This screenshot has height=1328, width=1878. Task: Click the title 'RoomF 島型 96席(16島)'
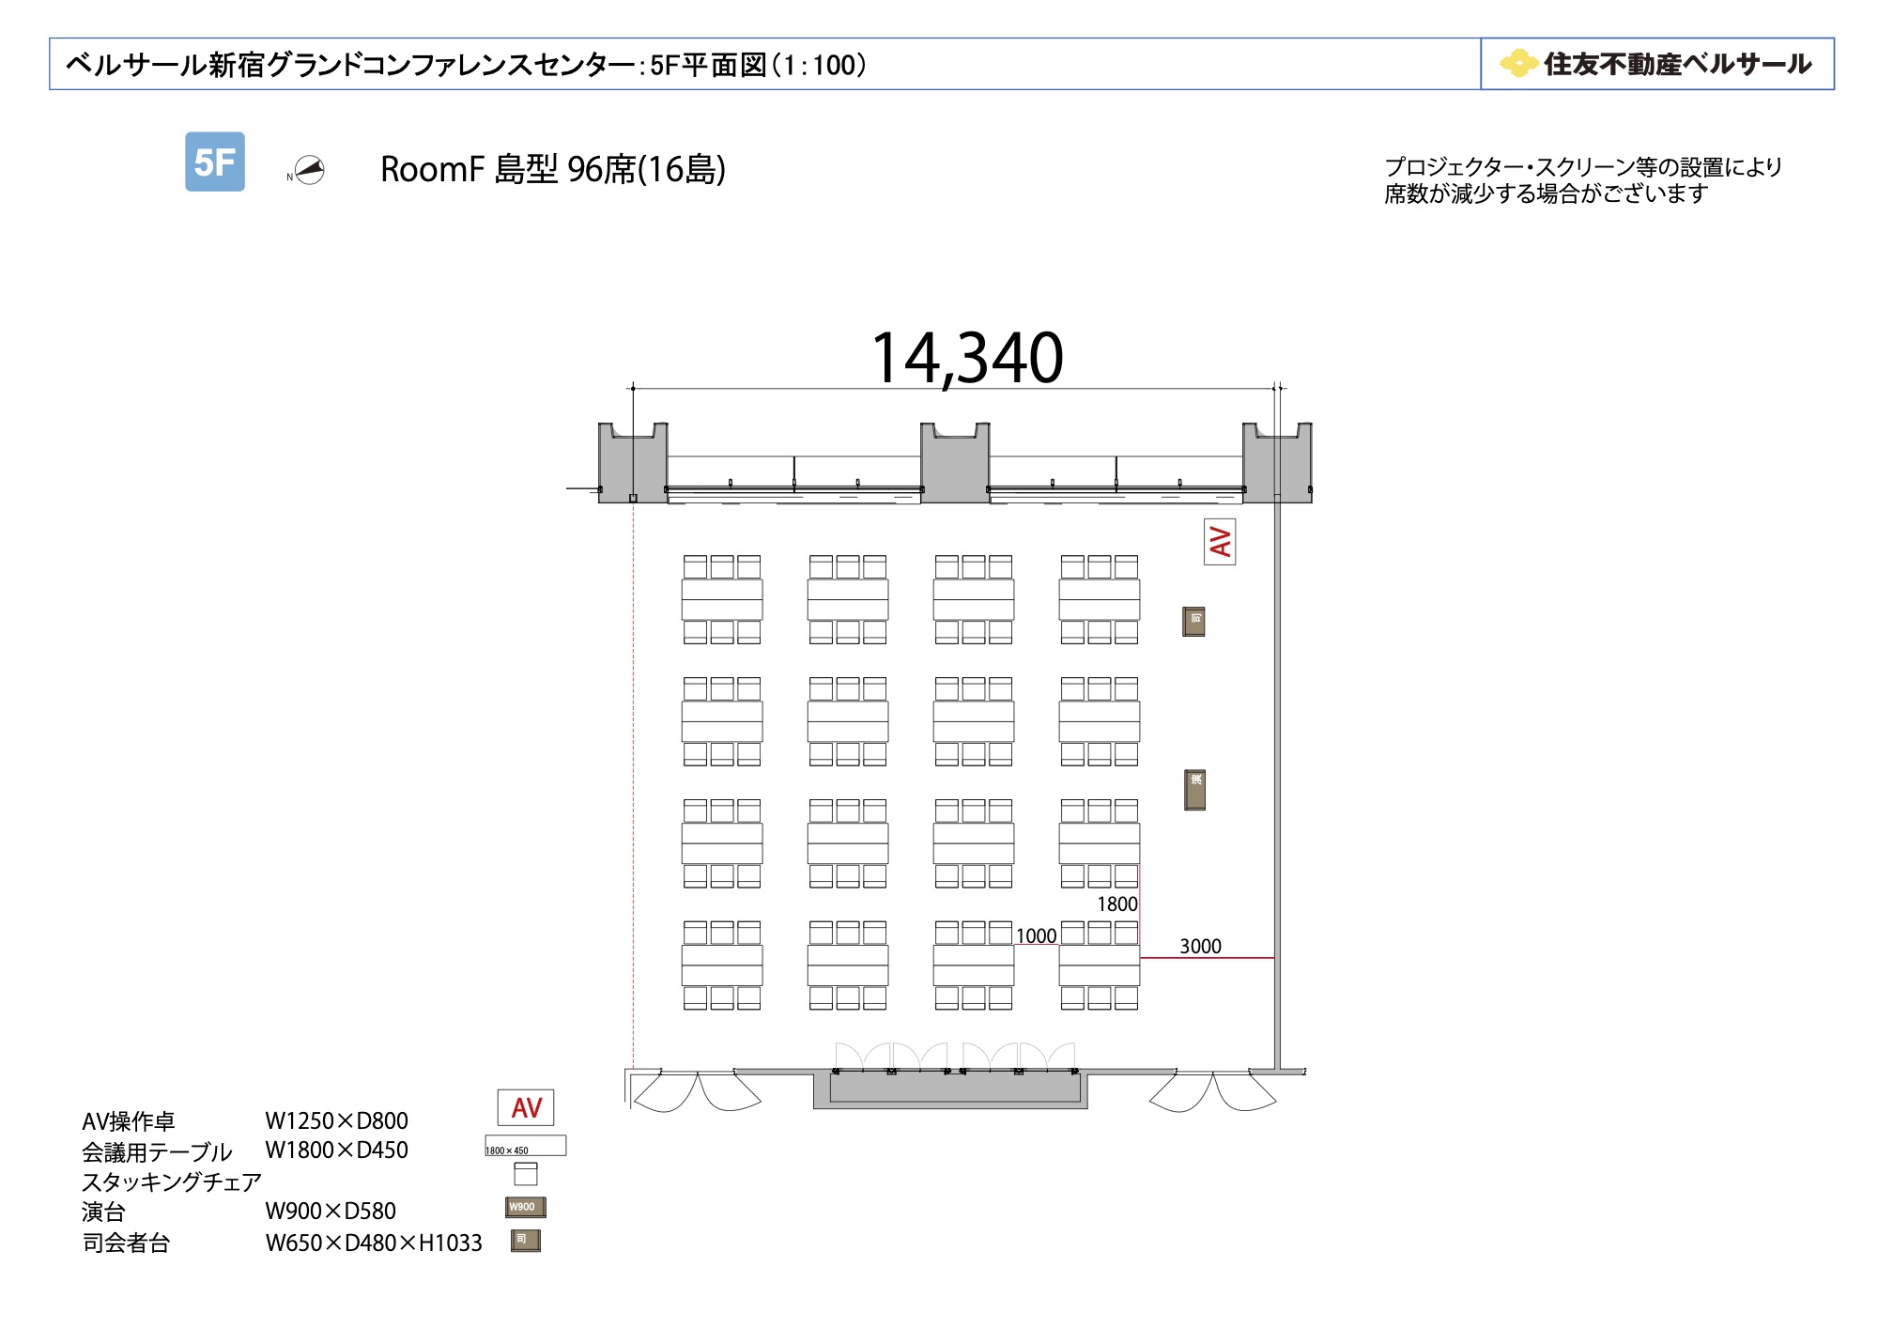click(553, 170)
